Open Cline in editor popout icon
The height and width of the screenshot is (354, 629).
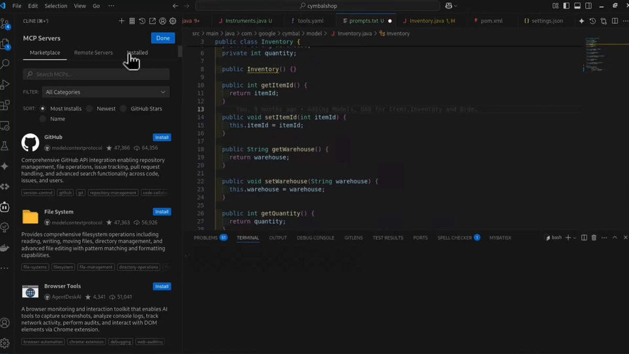153,21
